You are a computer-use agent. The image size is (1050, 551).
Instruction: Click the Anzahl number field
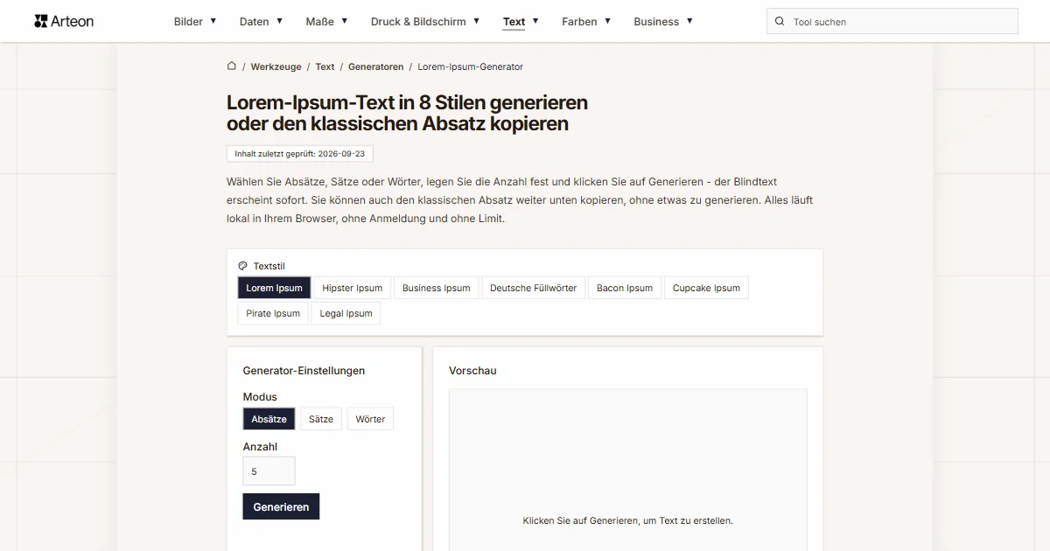269,471
